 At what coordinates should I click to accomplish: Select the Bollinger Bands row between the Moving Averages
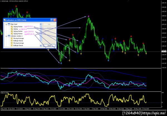[18, 41]
